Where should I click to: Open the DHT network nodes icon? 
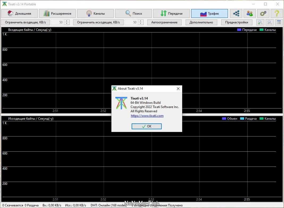click(236, 13)
